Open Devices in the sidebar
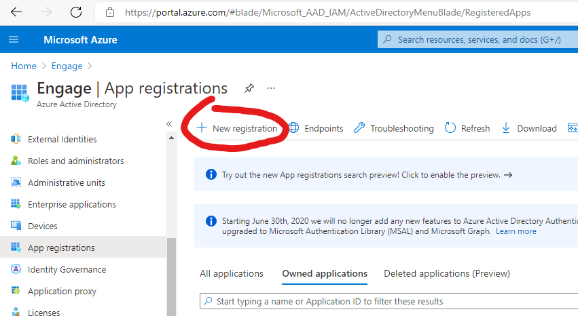This screenshot has height=316, width=578. [43, 226]
